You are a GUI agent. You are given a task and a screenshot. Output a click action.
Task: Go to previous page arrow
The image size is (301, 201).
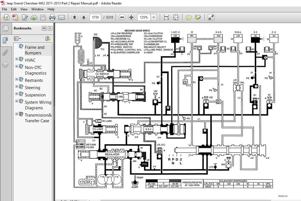(x=74, y=17)
